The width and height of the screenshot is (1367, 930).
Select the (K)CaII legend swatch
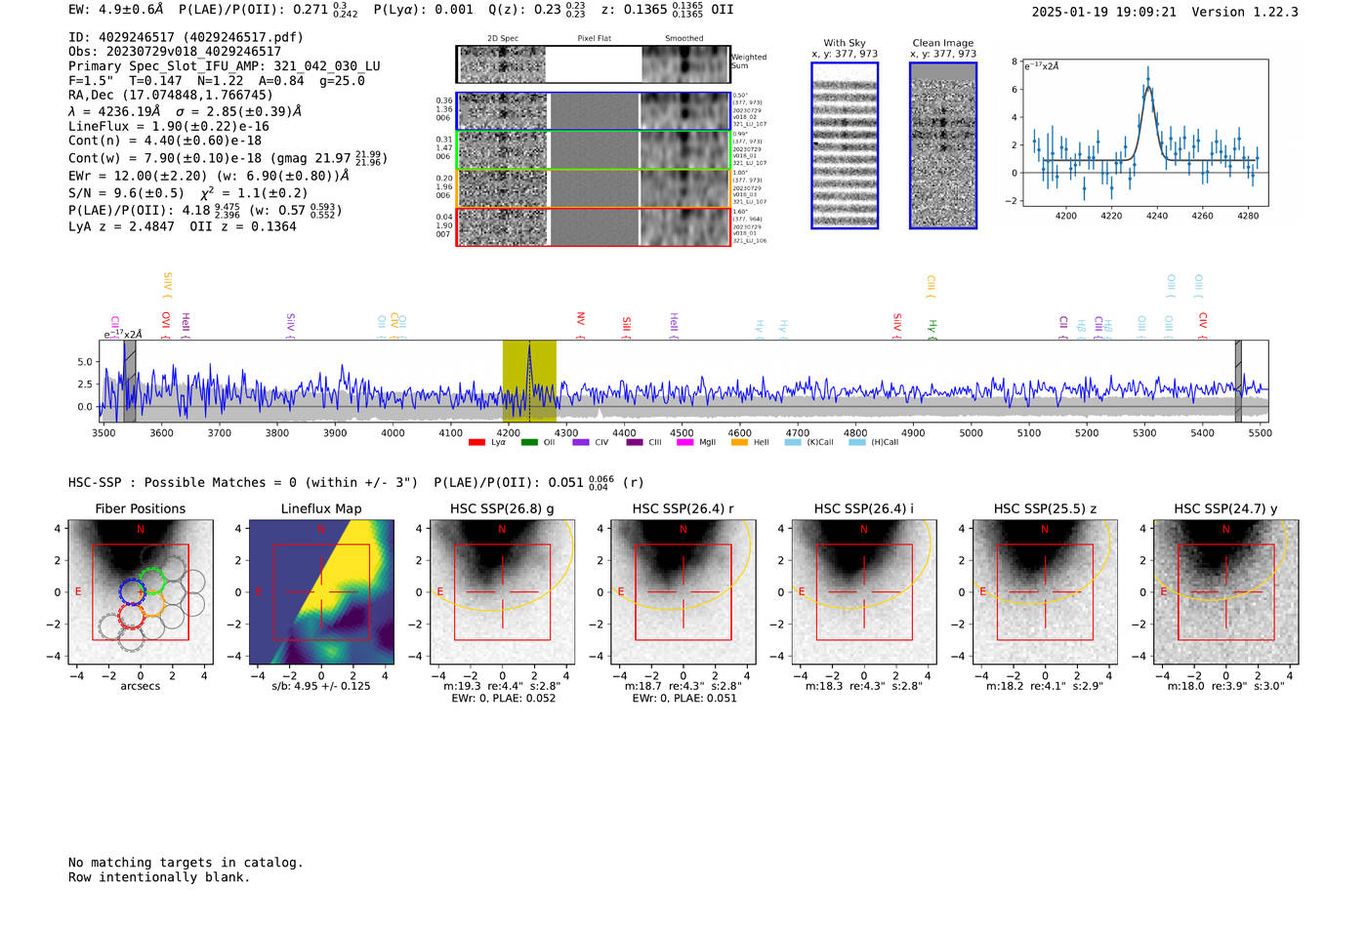[793, 443]
